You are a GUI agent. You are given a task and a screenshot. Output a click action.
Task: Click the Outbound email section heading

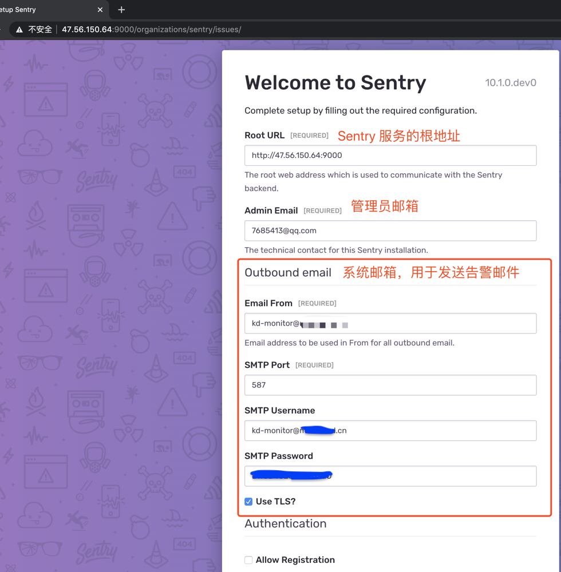(x=288, y=272)
